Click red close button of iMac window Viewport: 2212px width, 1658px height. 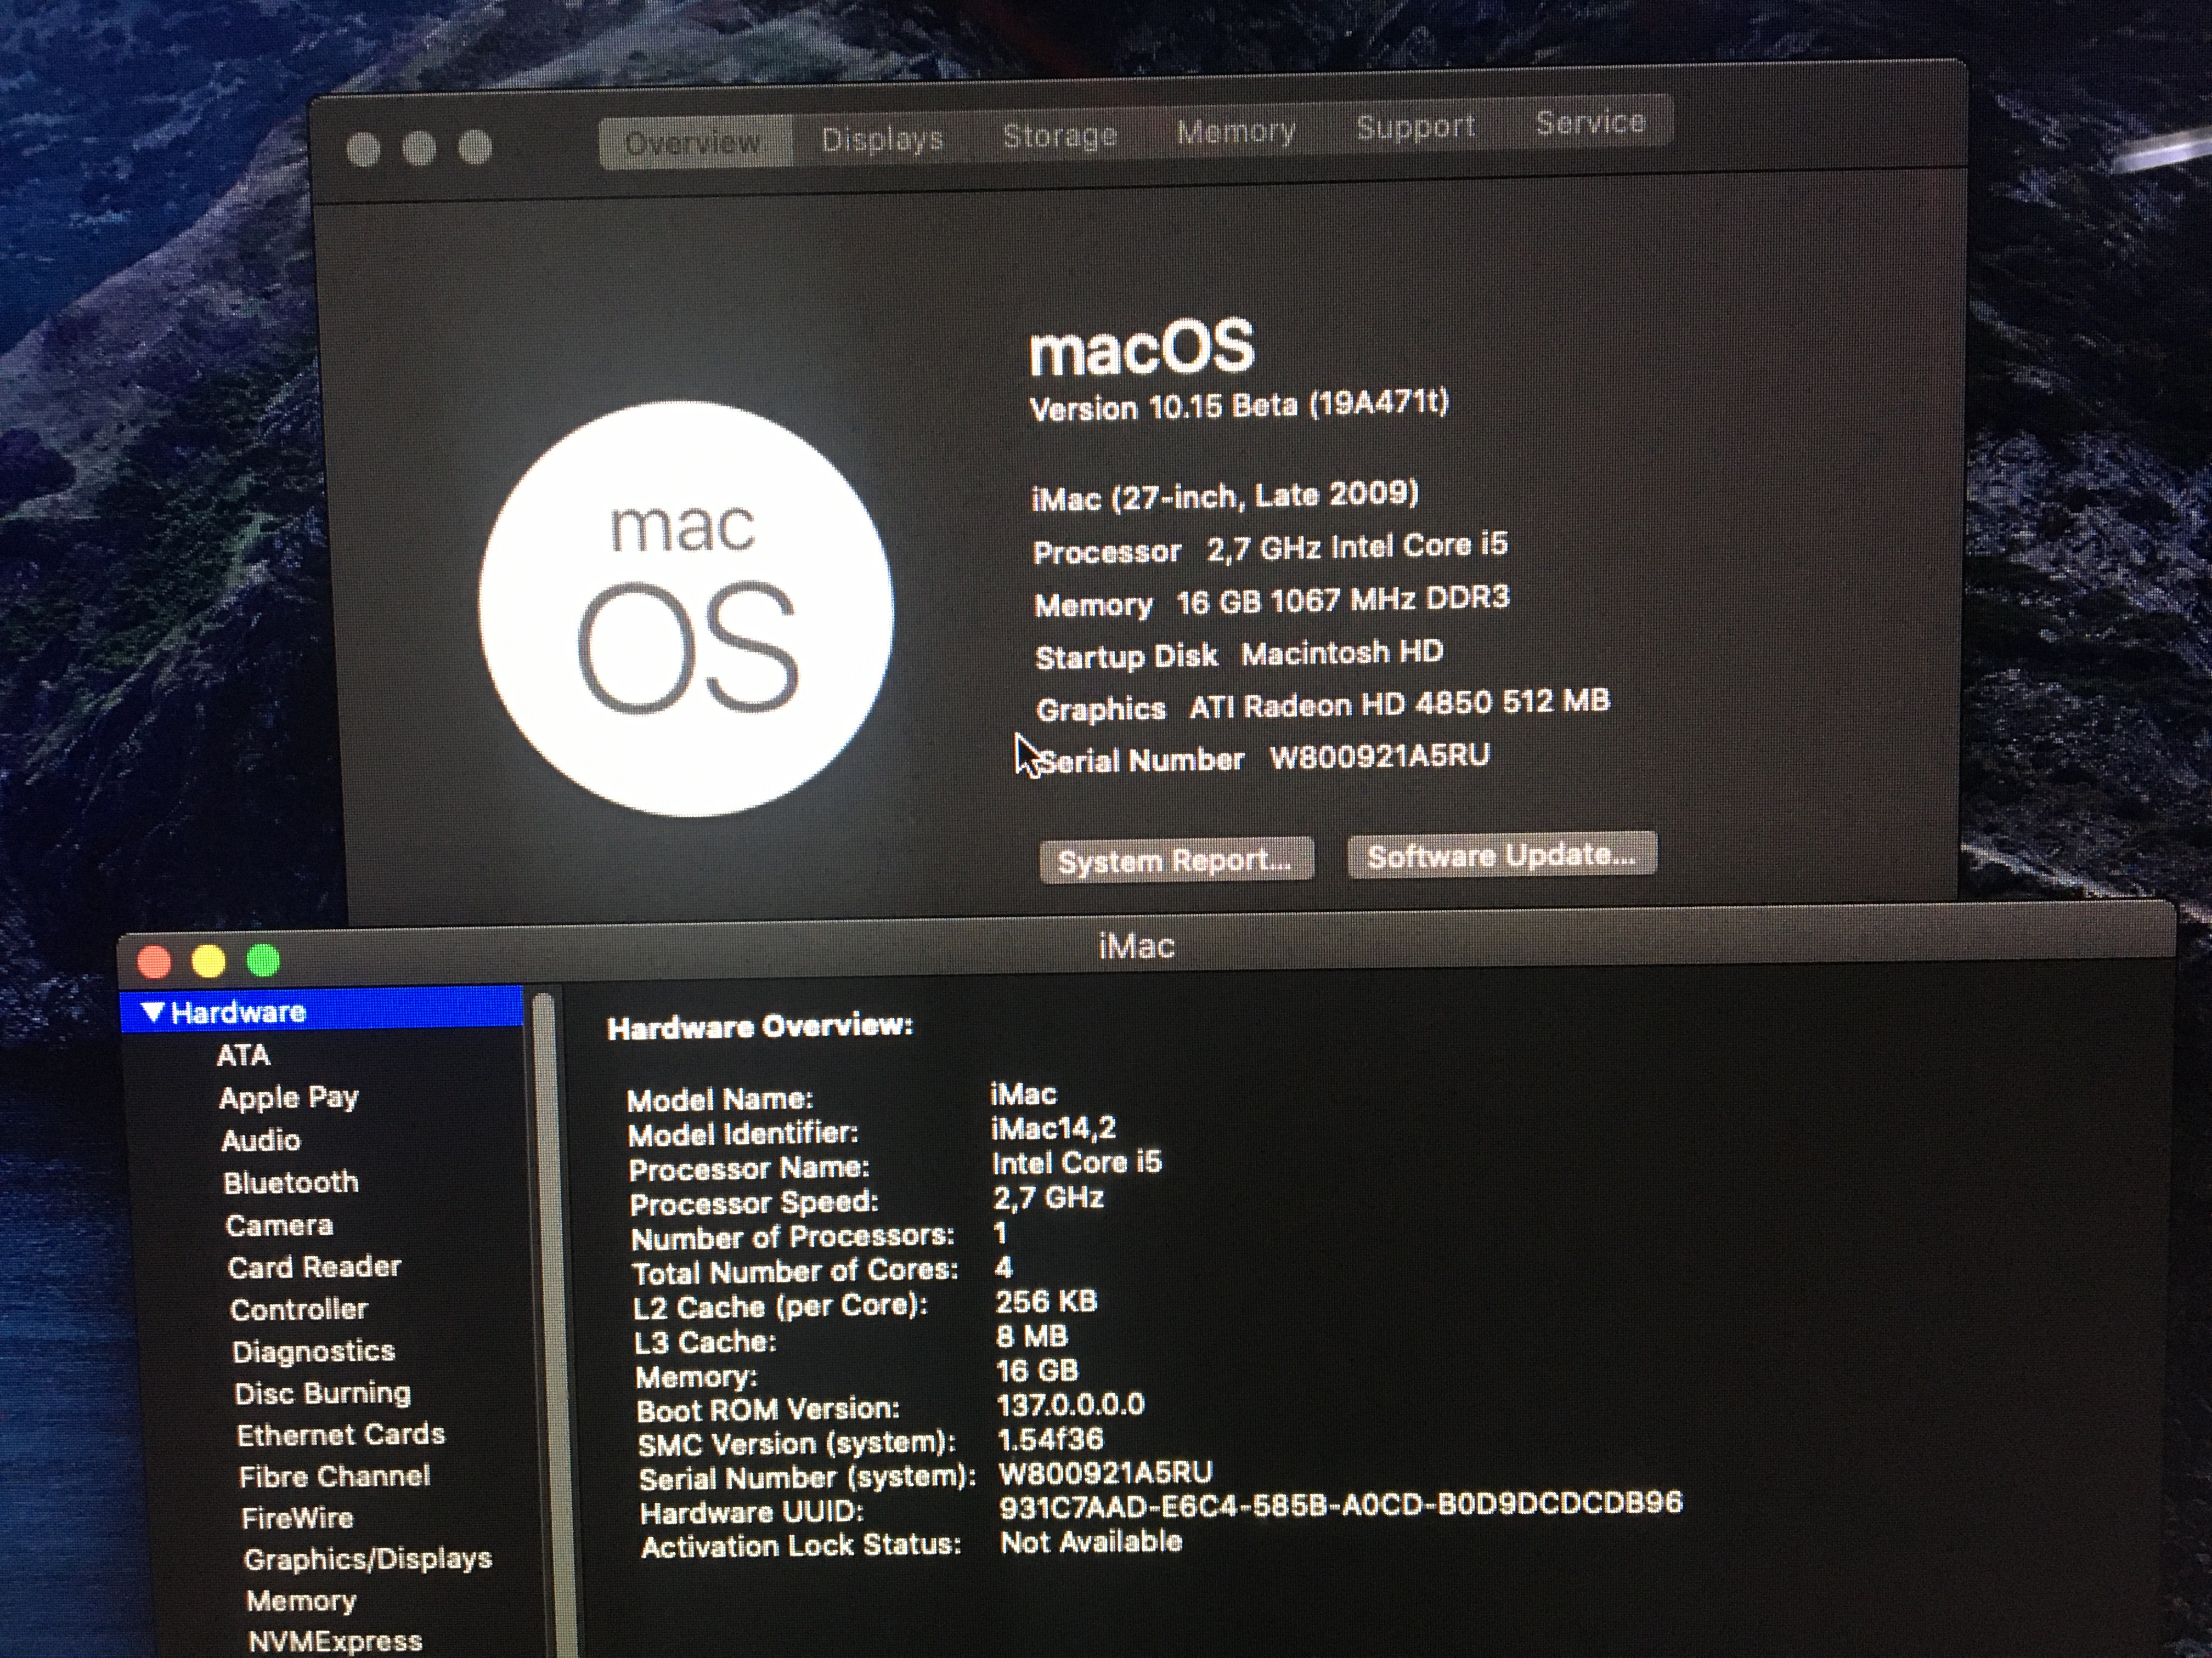click(x=154, y=962)
